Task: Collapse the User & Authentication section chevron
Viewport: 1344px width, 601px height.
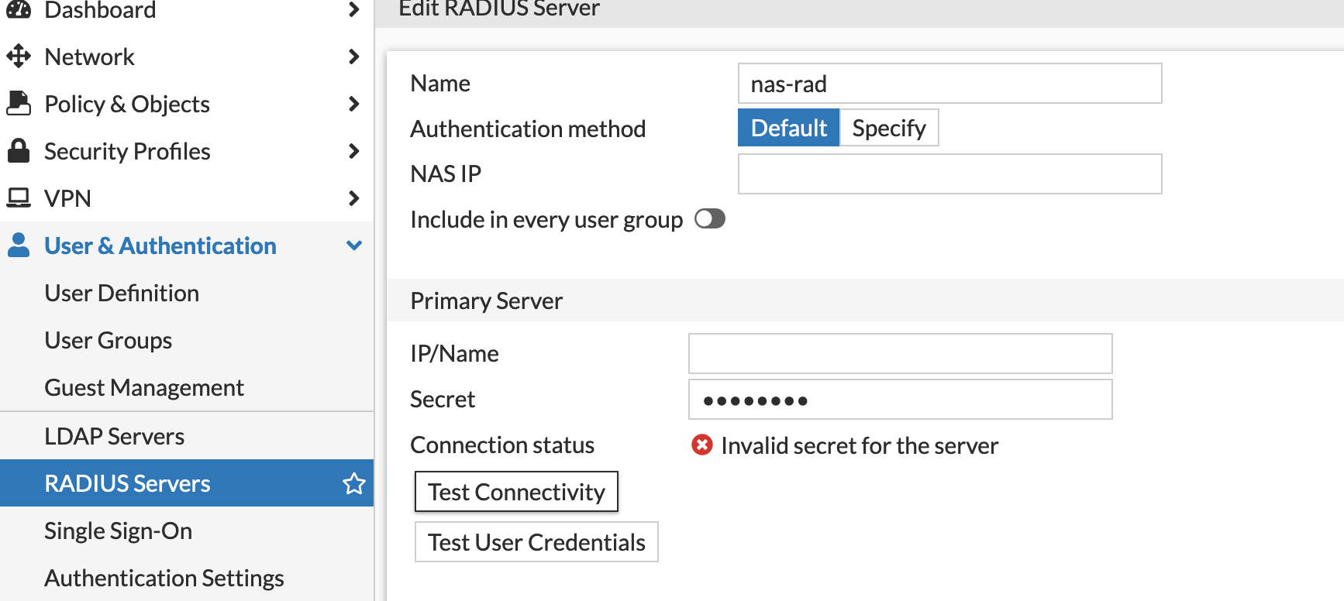Action: pos(353,246)
